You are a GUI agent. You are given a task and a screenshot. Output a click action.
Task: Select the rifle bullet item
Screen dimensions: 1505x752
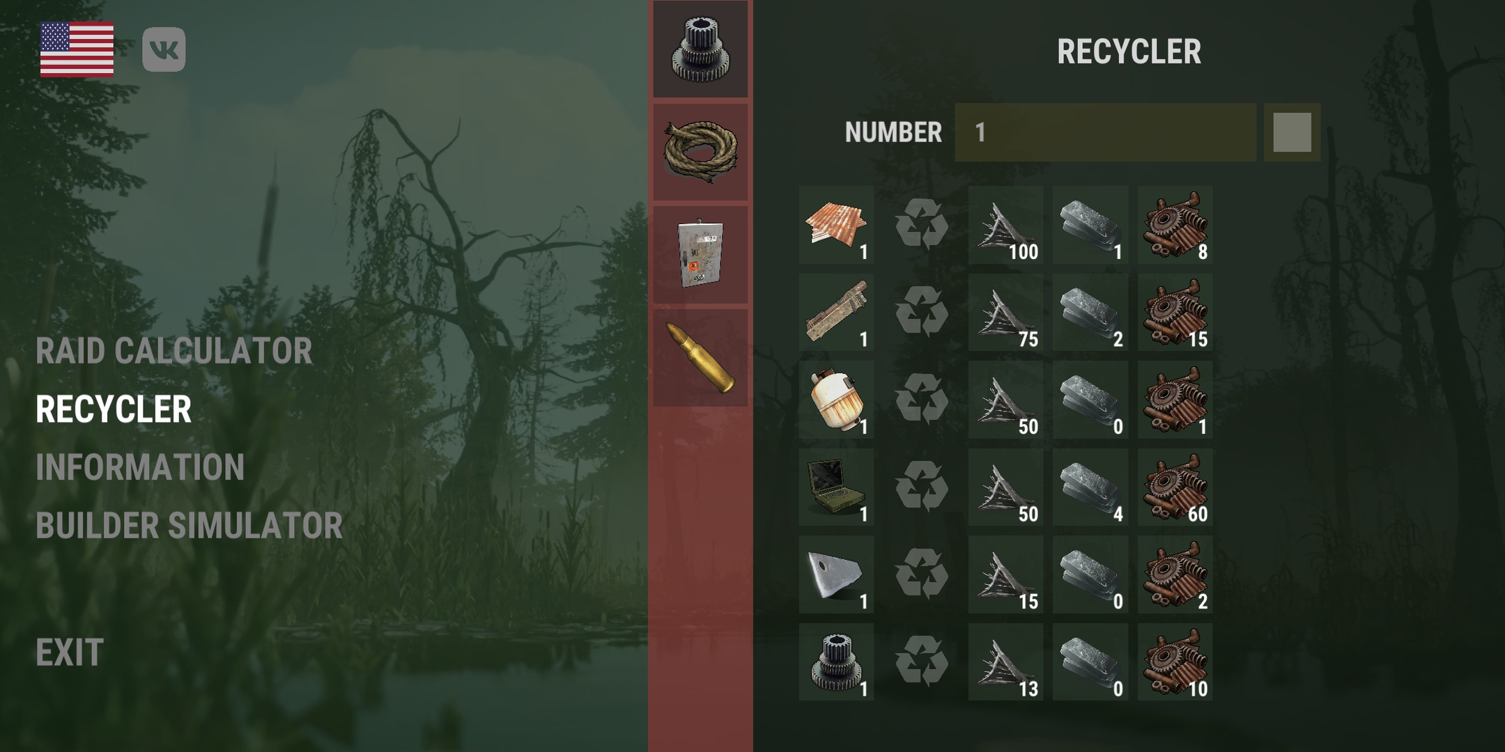700,357
